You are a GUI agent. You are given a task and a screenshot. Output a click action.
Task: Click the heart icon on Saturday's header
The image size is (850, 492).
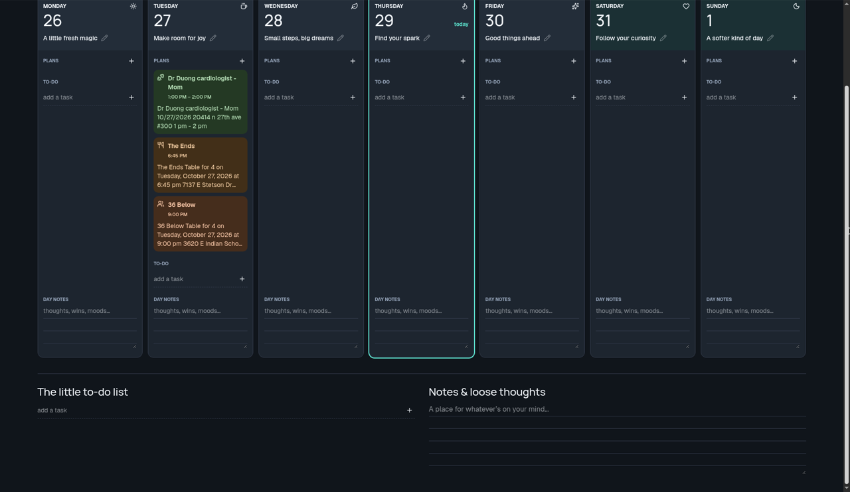point(686,7)
